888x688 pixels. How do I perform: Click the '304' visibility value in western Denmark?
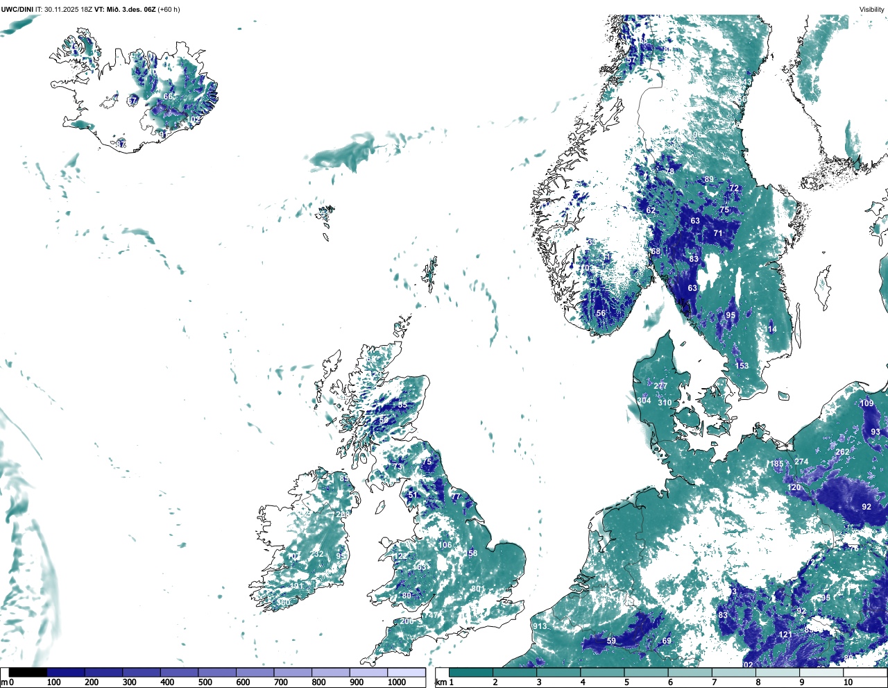[x=644, y=401]
